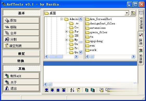This screenshot has width=146, height=101.
Task: Click the 合并 (Merge) button
Action: 21,33
